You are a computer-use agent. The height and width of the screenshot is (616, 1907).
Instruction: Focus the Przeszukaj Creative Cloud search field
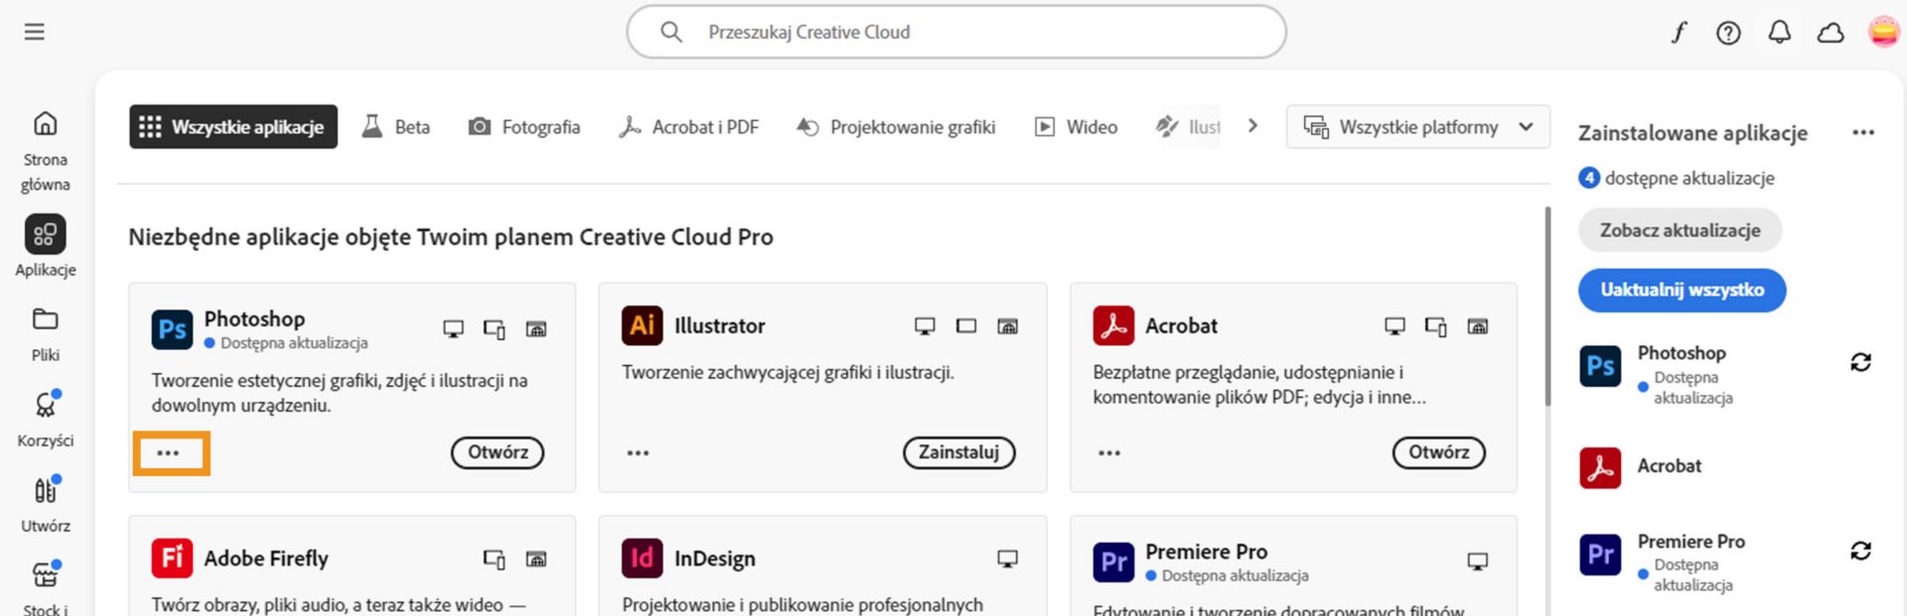click(x=955, y=32)
